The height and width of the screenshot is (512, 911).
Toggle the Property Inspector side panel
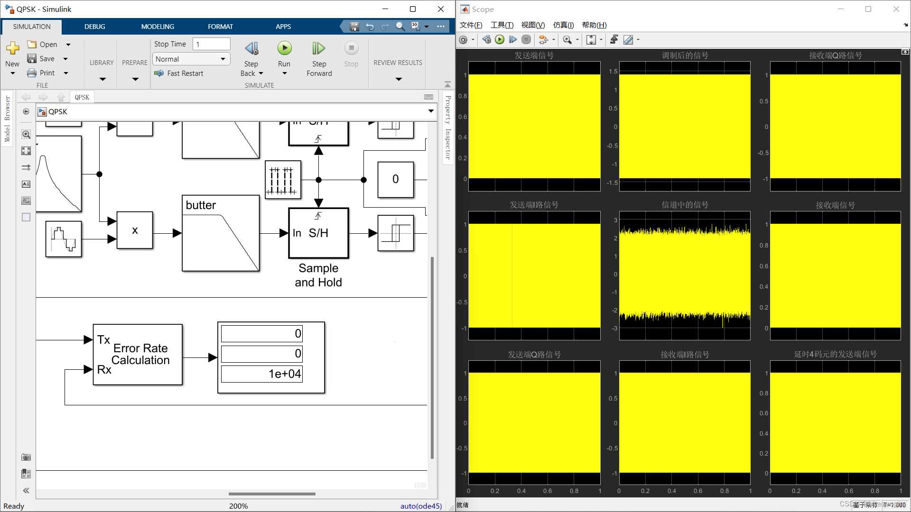(448, 128)
